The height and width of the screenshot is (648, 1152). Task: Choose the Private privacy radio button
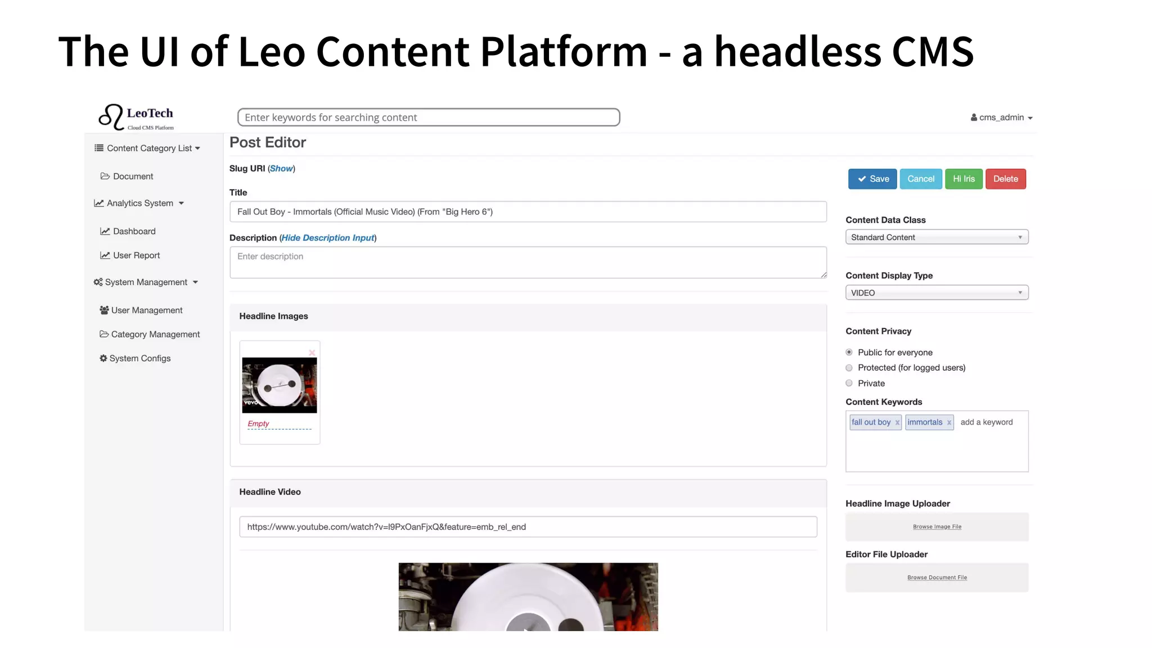pyautogui.click(x=849, y=383)
